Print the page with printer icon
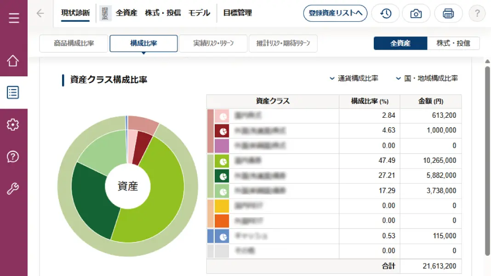Viewport: 491px width, 276px height. [448, 13]
